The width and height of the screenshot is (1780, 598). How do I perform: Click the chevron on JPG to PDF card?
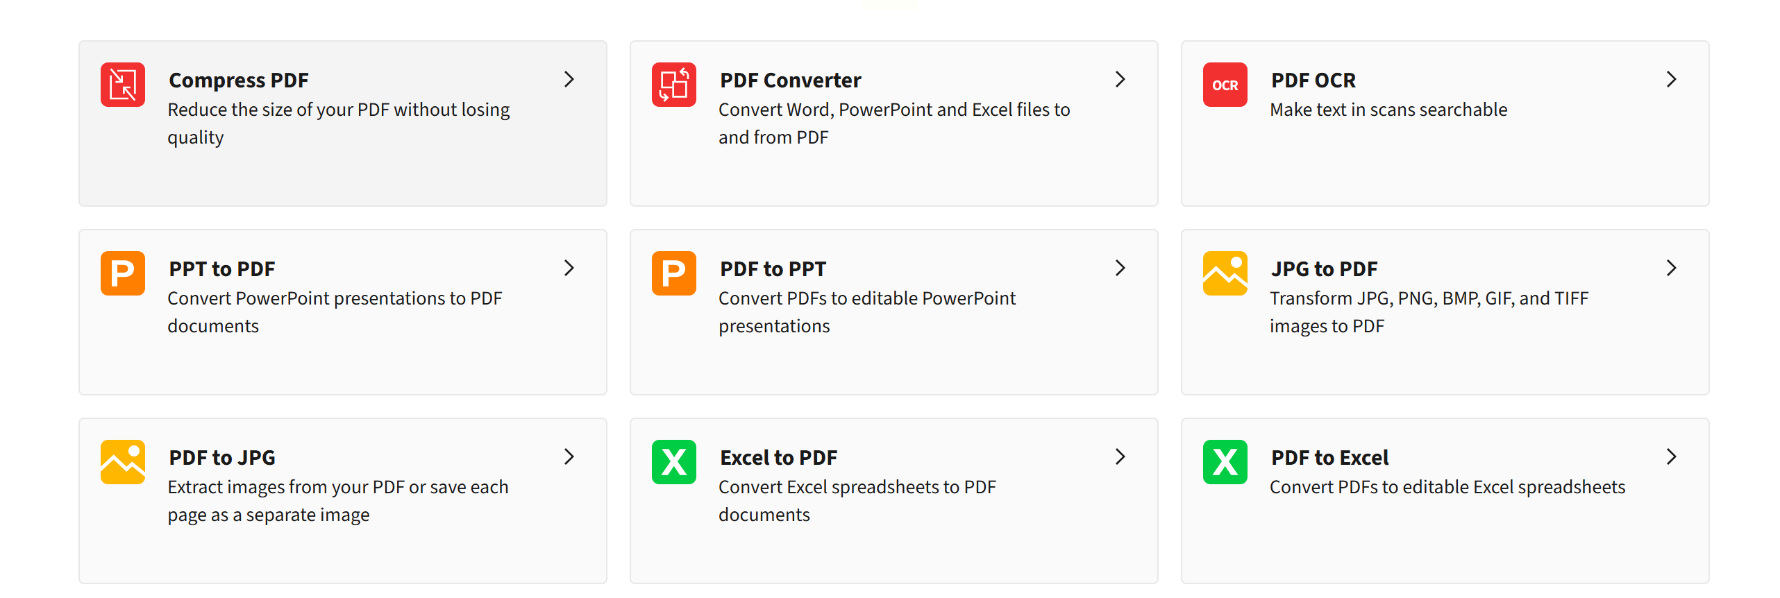[x=1671, y=268]
